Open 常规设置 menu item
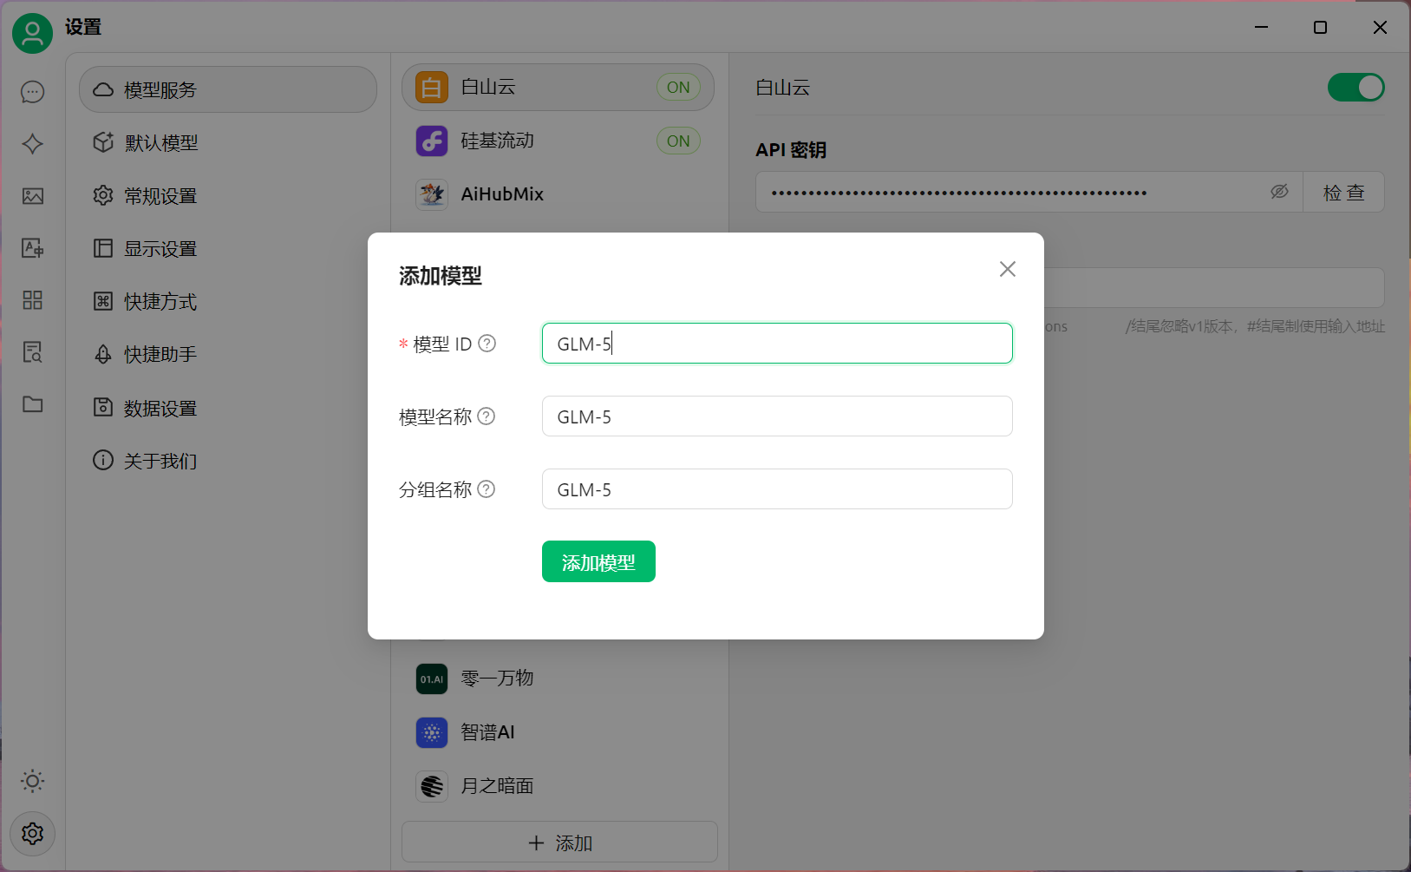The width and height of the screenshot is (1411, 872). tap(228, 195)
